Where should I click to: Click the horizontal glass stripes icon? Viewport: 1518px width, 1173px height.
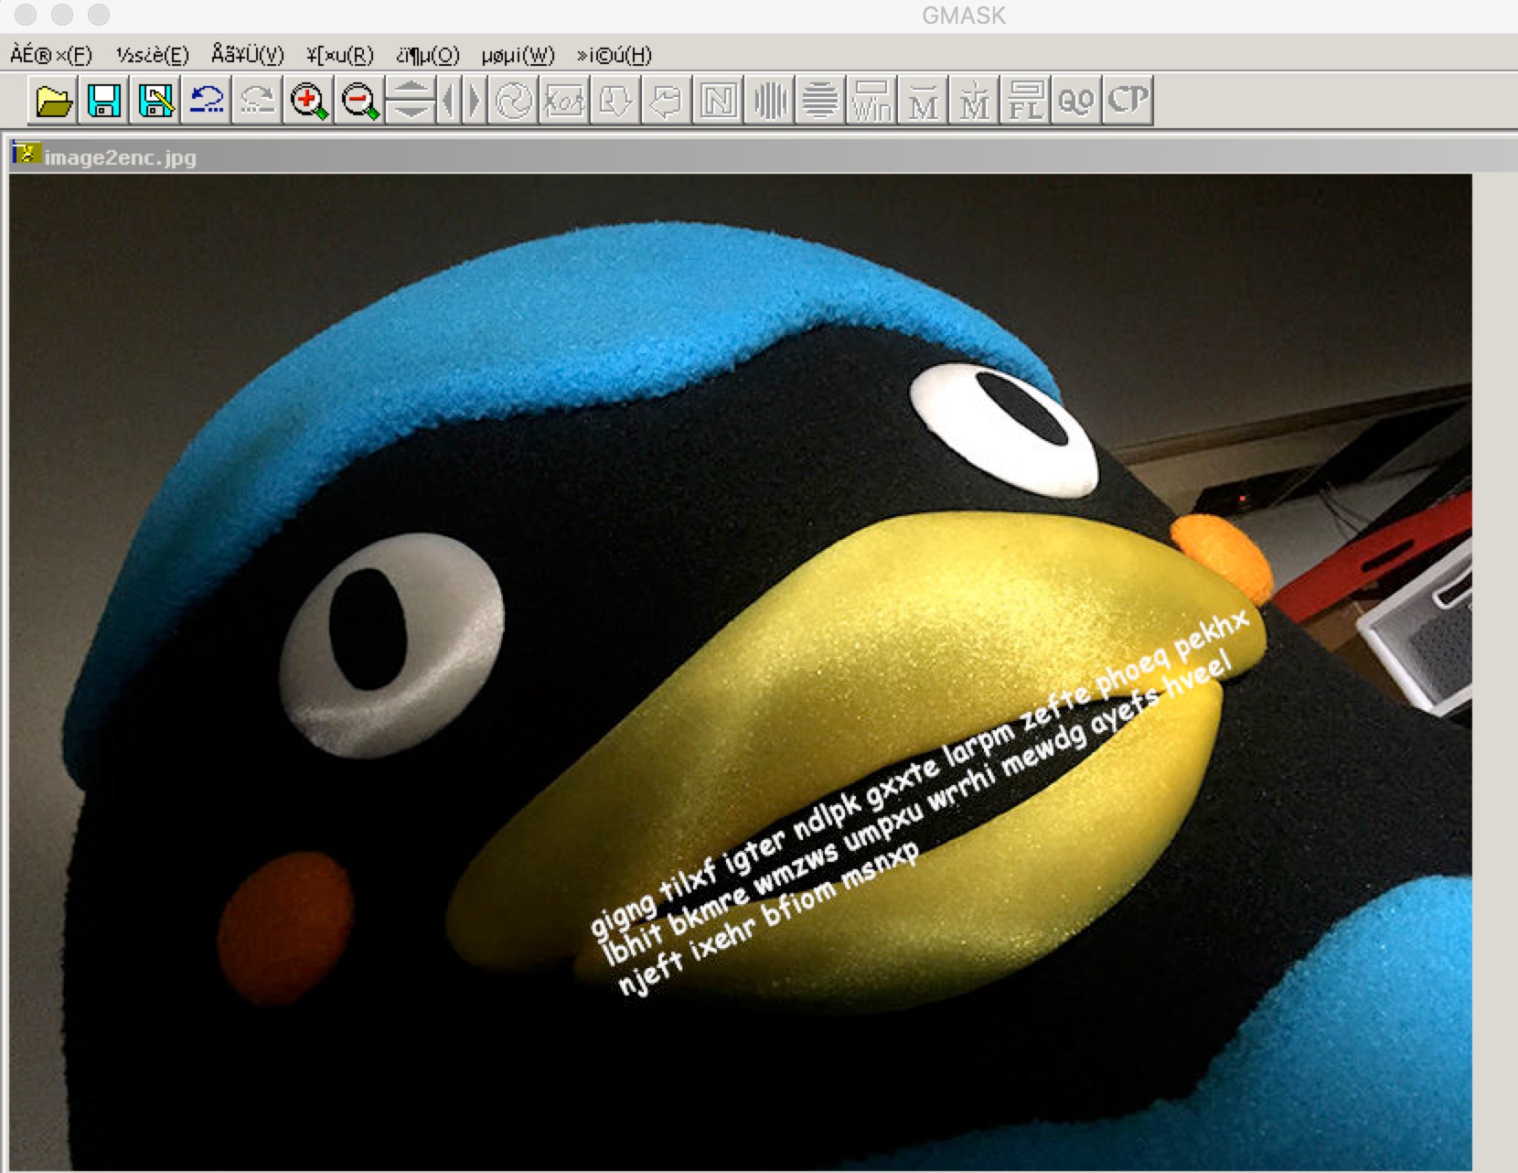pos(820,101)
